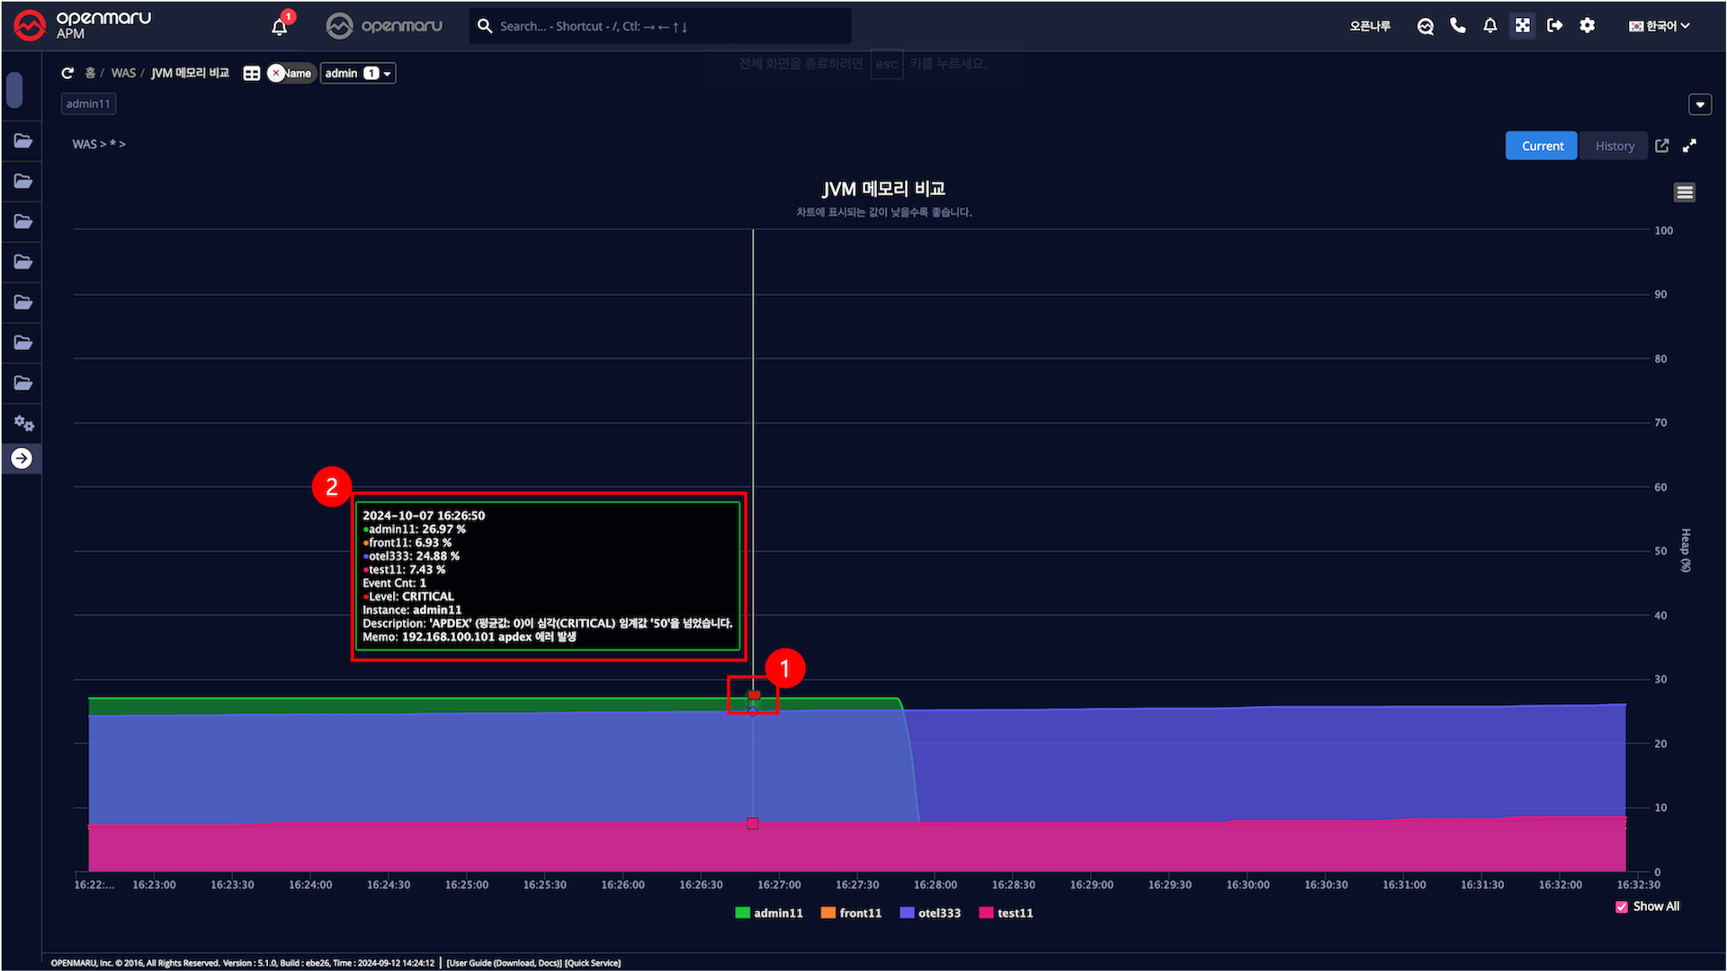Open the settings gear in top bar
1727x971 pixels.
coord(1588,26)
